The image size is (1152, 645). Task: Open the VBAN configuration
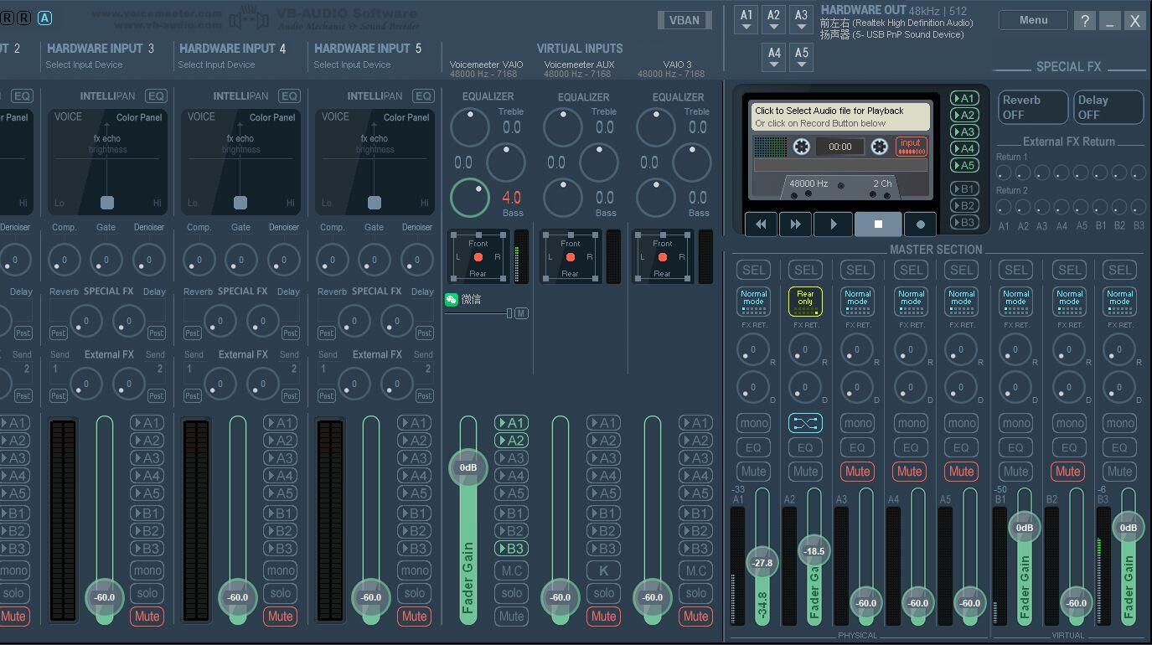(684, 20)
